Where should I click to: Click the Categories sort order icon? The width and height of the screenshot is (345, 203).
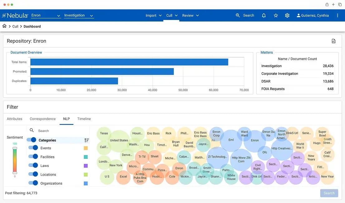[x=87, y=140]
